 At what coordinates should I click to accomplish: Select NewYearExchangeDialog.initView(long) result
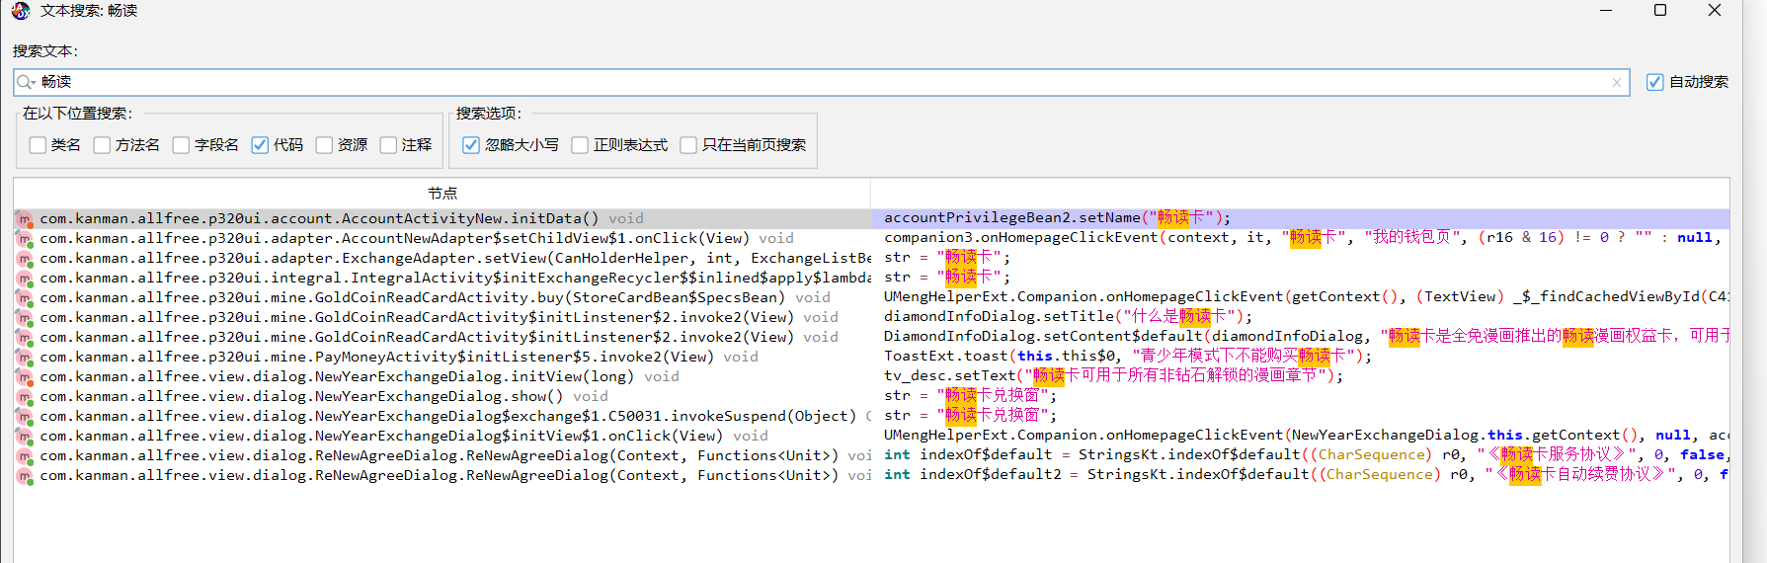tap(442, 376)
